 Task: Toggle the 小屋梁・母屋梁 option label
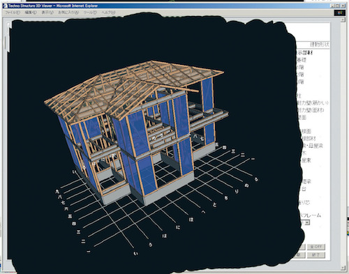(313, 146)
